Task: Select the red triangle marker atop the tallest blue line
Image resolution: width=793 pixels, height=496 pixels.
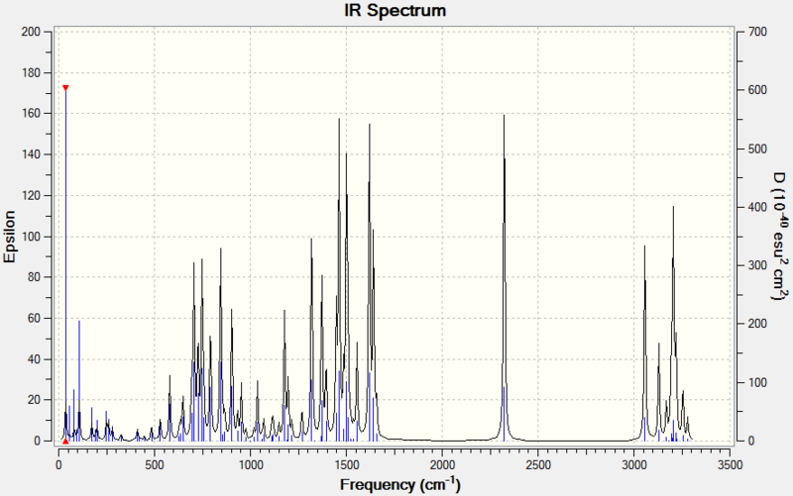Action: tap(65, 88)
